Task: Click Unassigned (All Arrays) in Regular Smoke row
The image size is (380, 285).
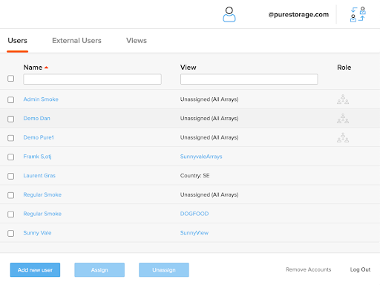Action: [209, 194]
